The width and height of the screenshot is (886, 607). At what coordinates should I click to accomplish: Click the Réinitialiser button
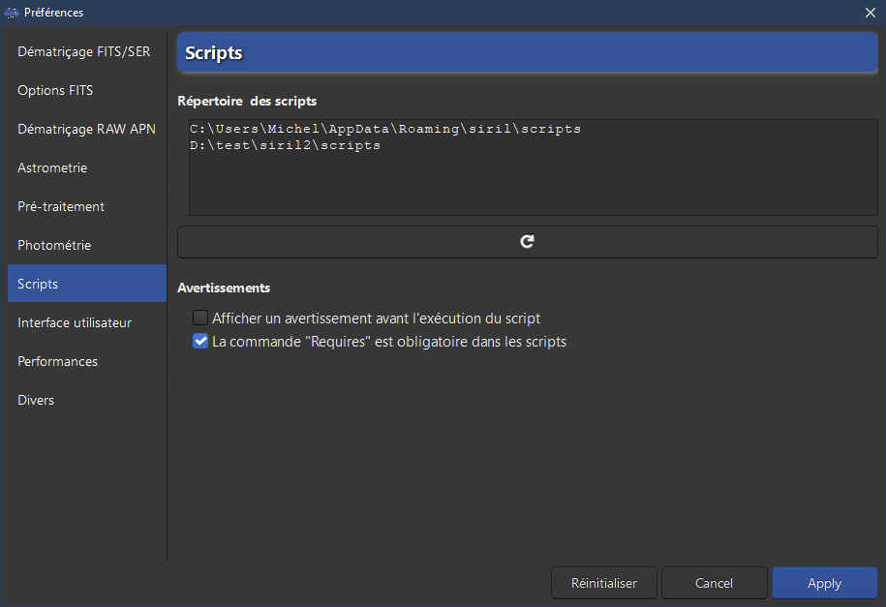pos(603,583)
